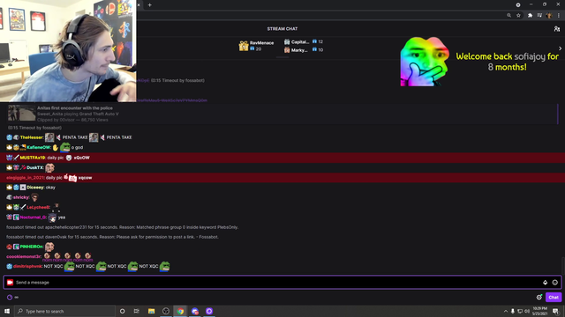Click username shricky in chat
Screen dimensions: 565x317
pyautogui.click(x=21, y=197)
